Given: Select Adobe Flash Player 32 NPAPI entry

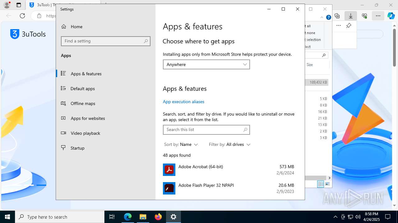Looking at the screenshot, I should pyautogui.click(x=229, y=188).
